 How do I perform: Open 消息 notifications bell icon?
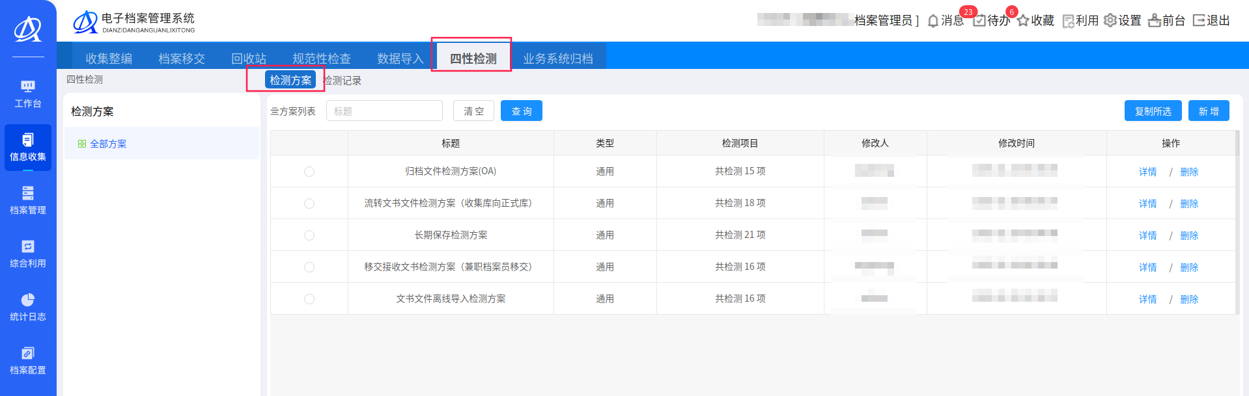933,21
